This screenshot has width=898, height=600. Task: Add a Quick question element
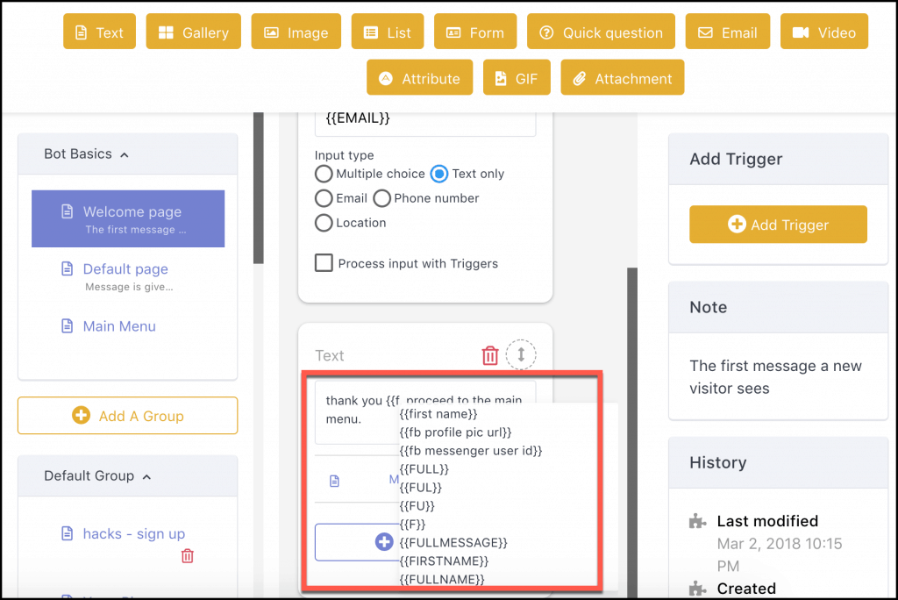[600, 32]
